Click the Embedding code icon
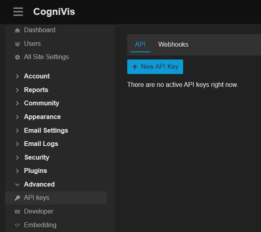This screenshot has height=232, width=261. pyautogui.click(x=17, y=225)
